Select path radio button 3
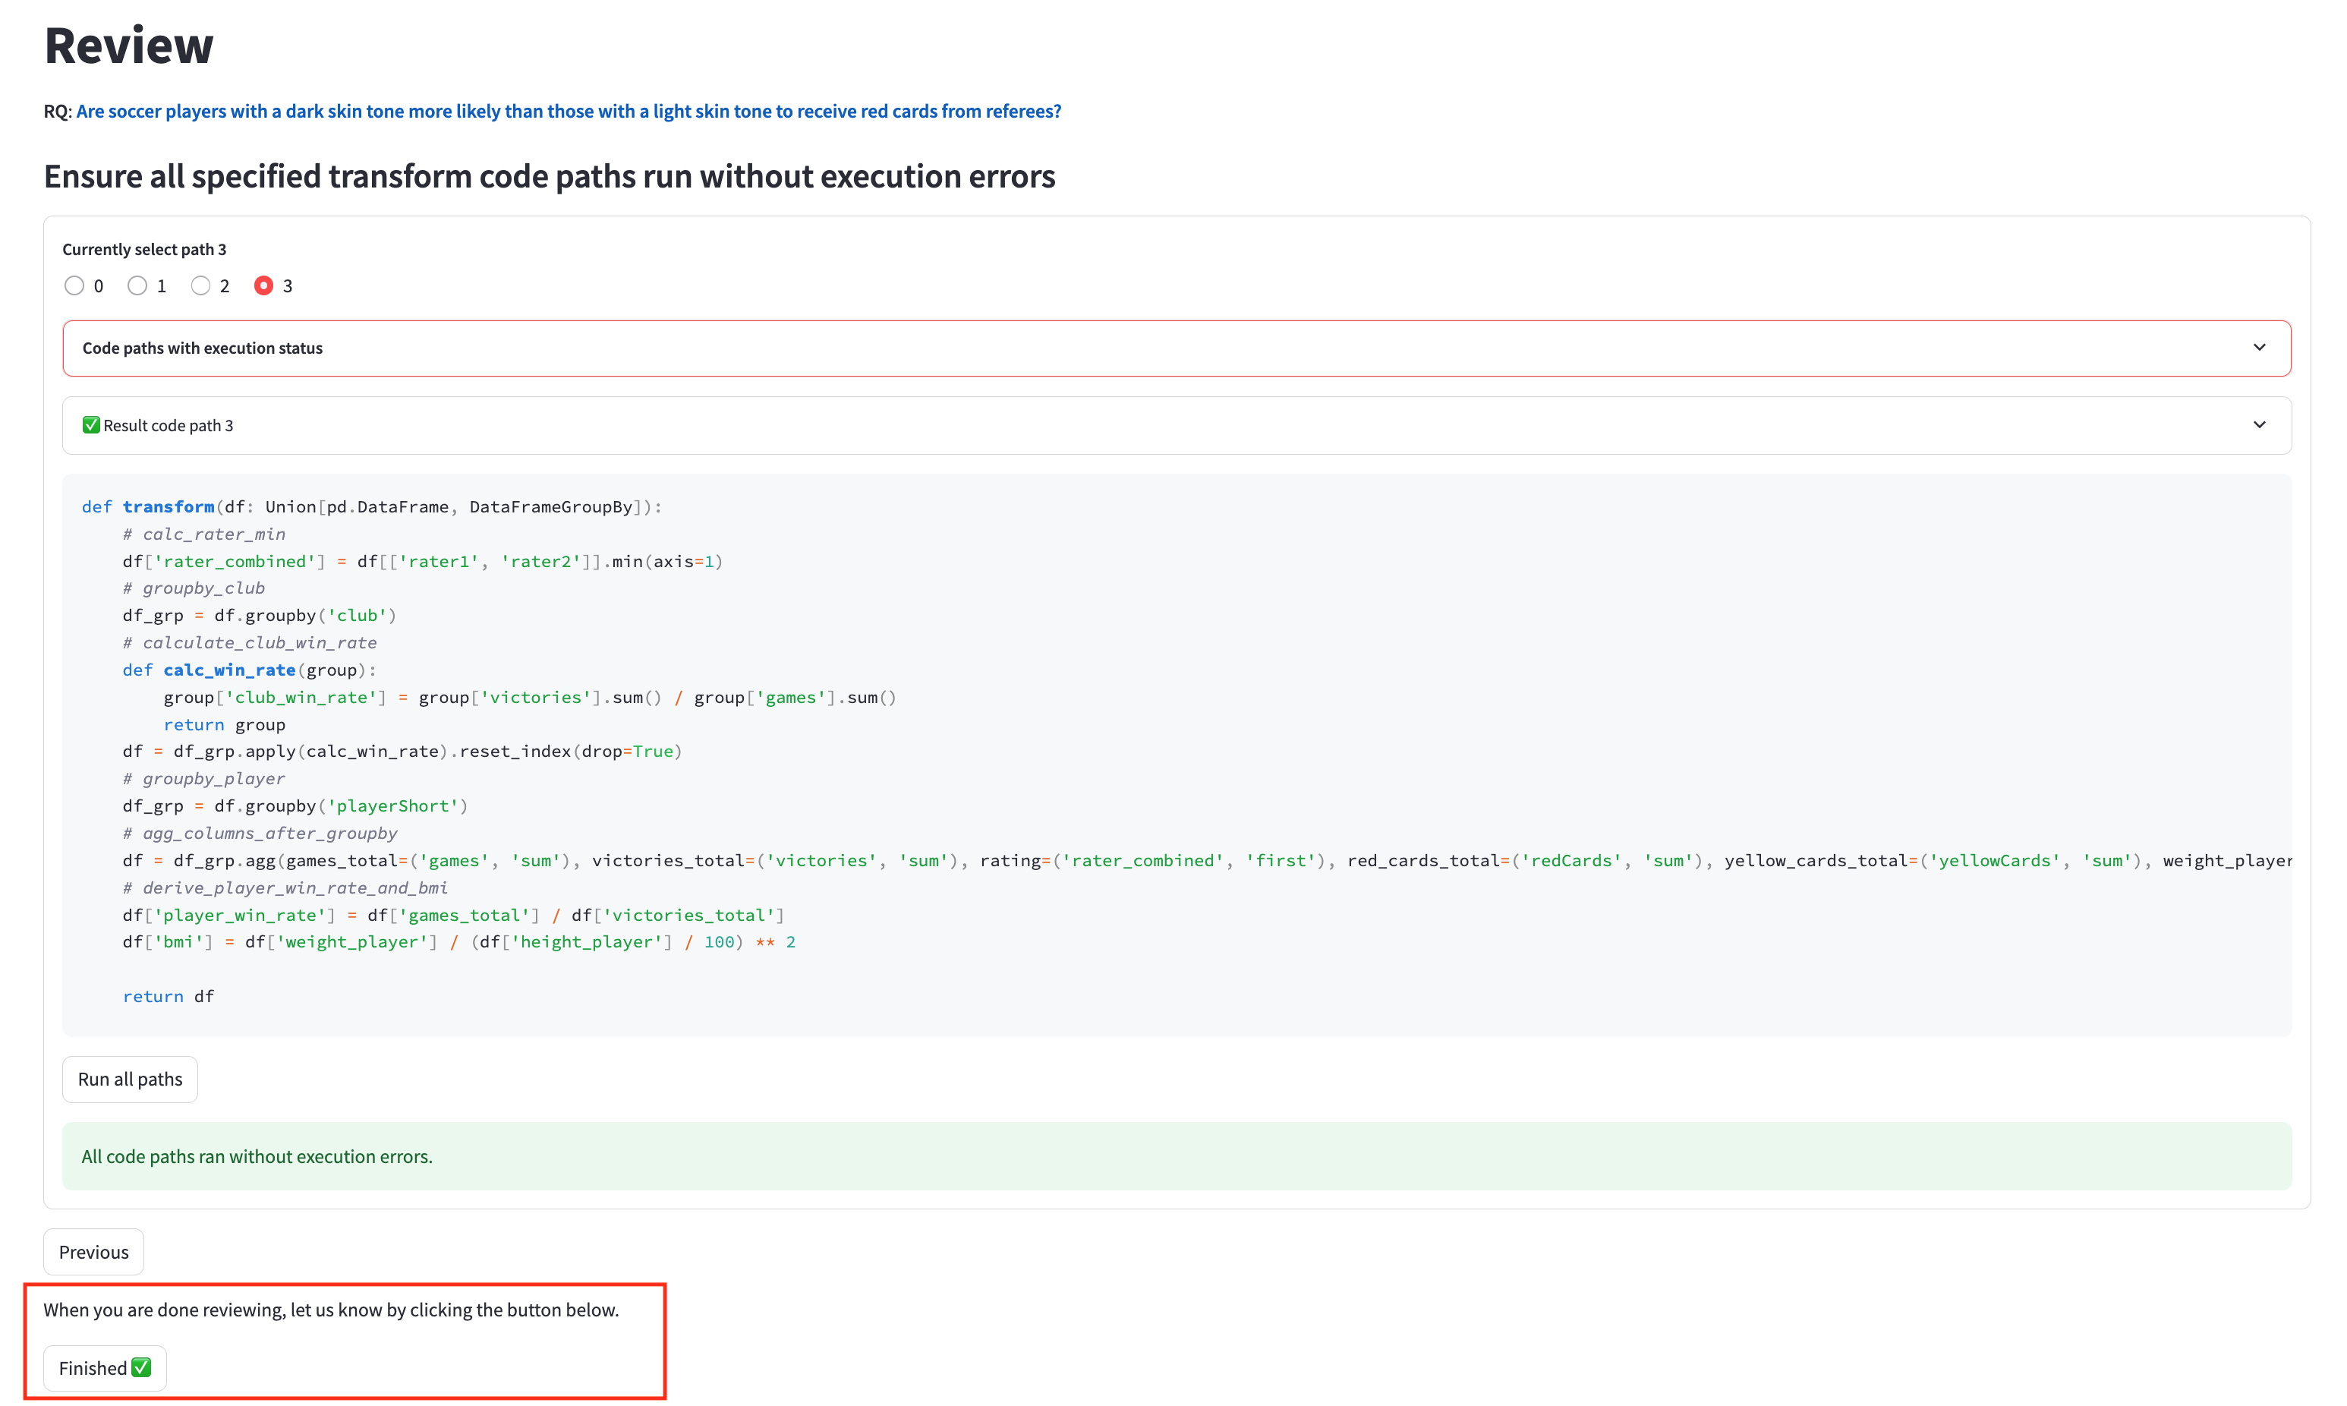Image resolution: width=2347 pixels, height=1406 pixels. (264, 286)
